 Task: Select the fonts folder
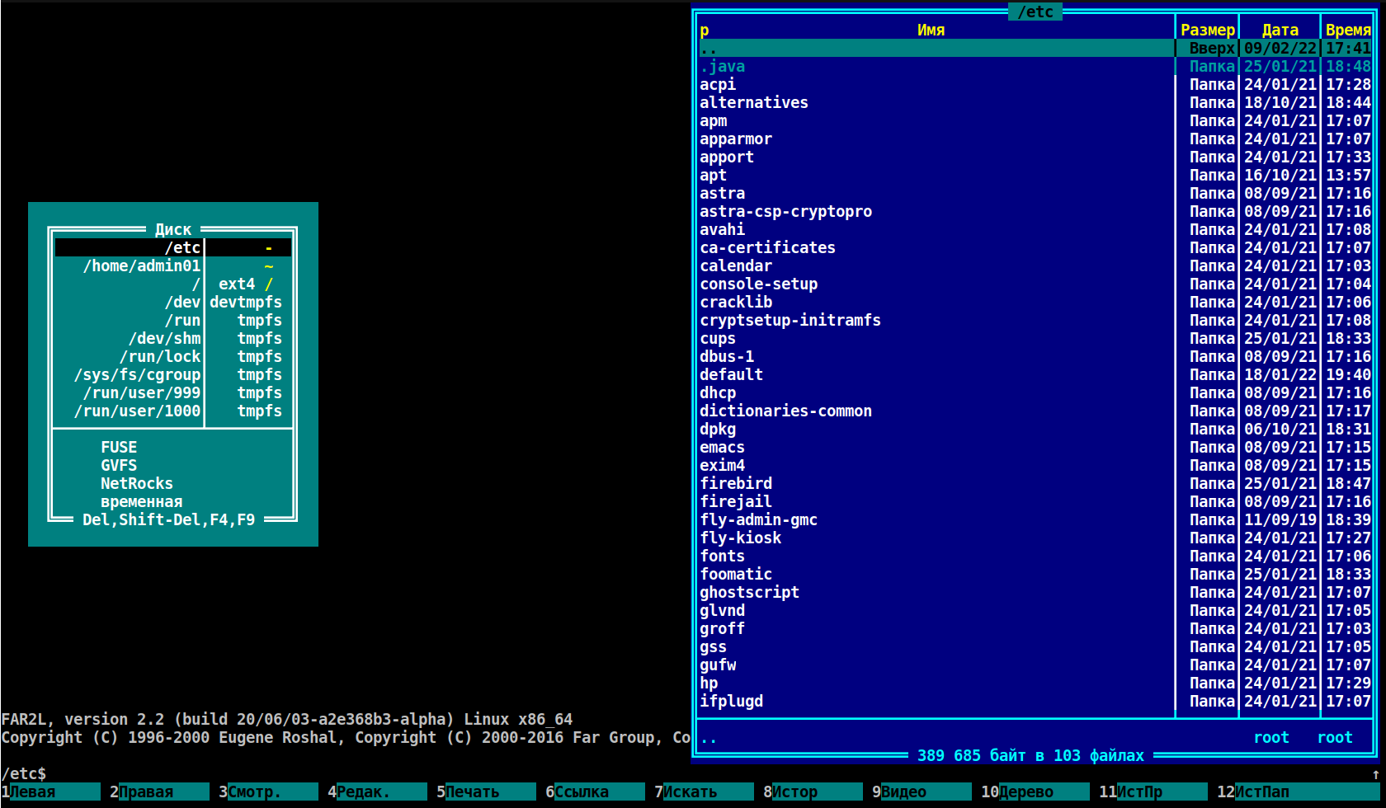click(x=1035, y=556)
